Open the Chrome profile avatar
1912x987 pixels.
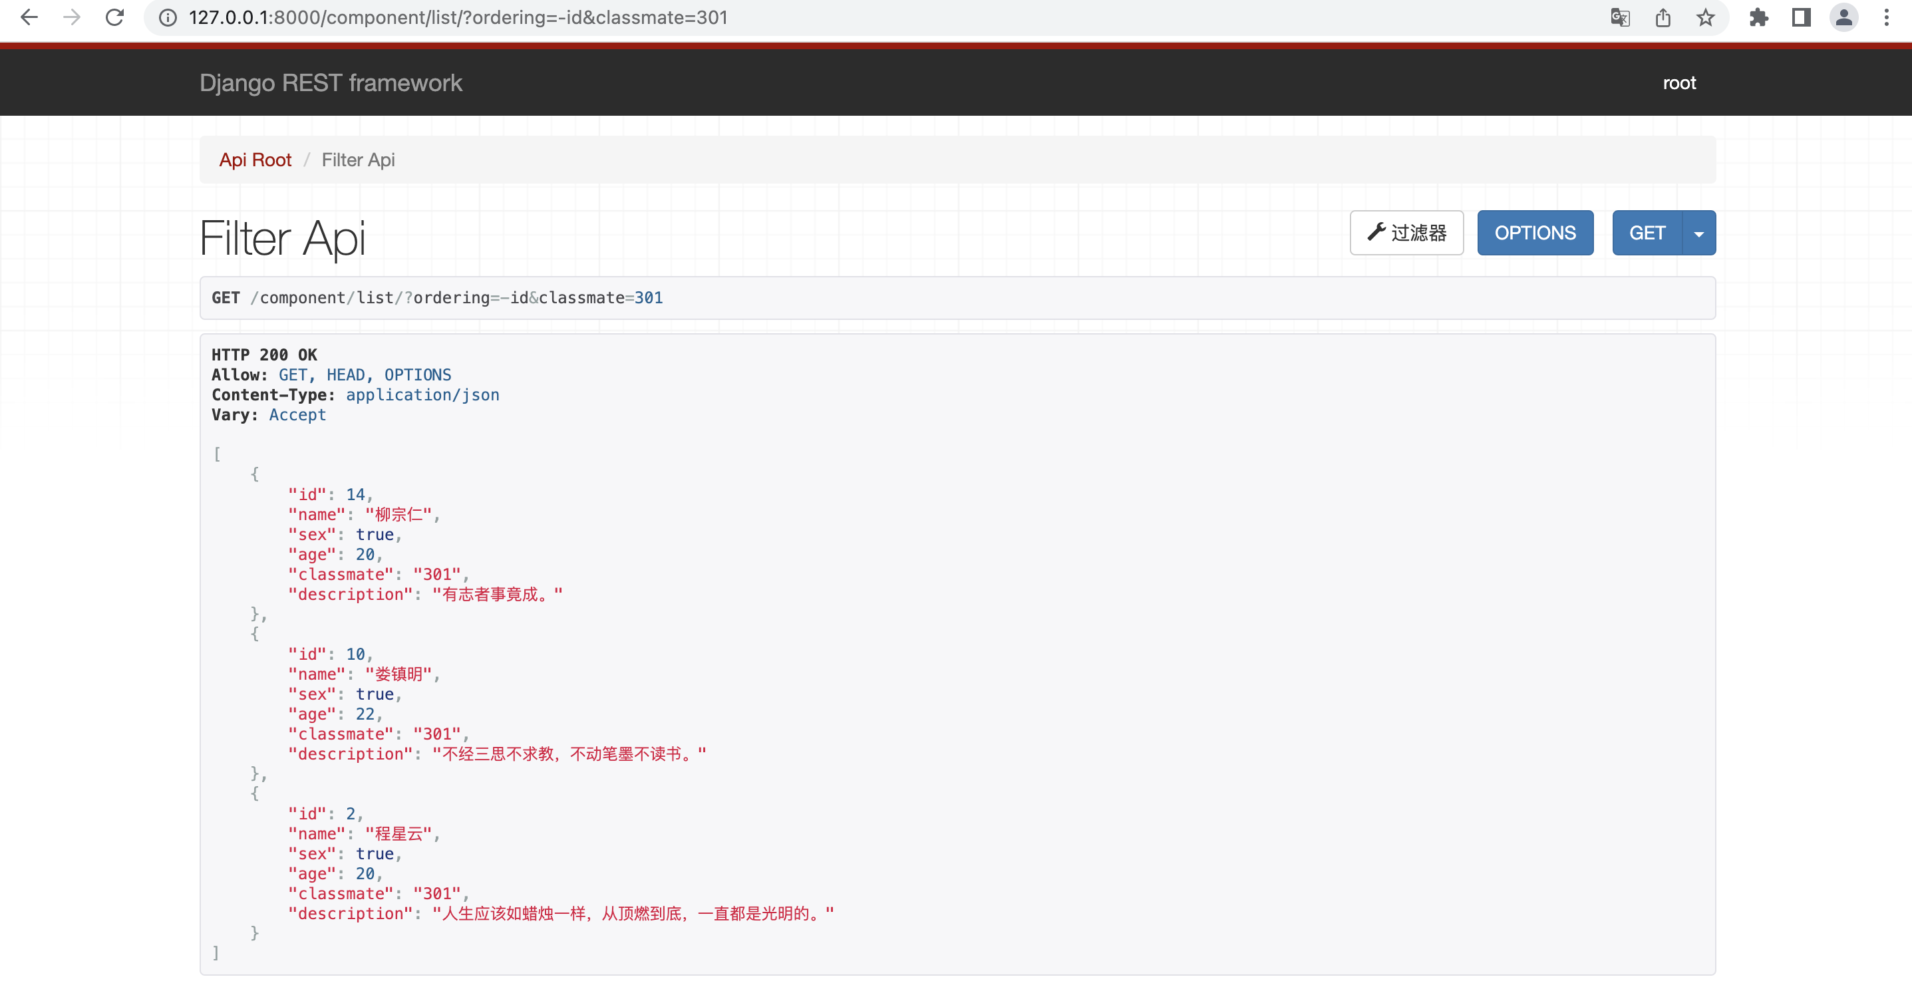click(1844, 17)
